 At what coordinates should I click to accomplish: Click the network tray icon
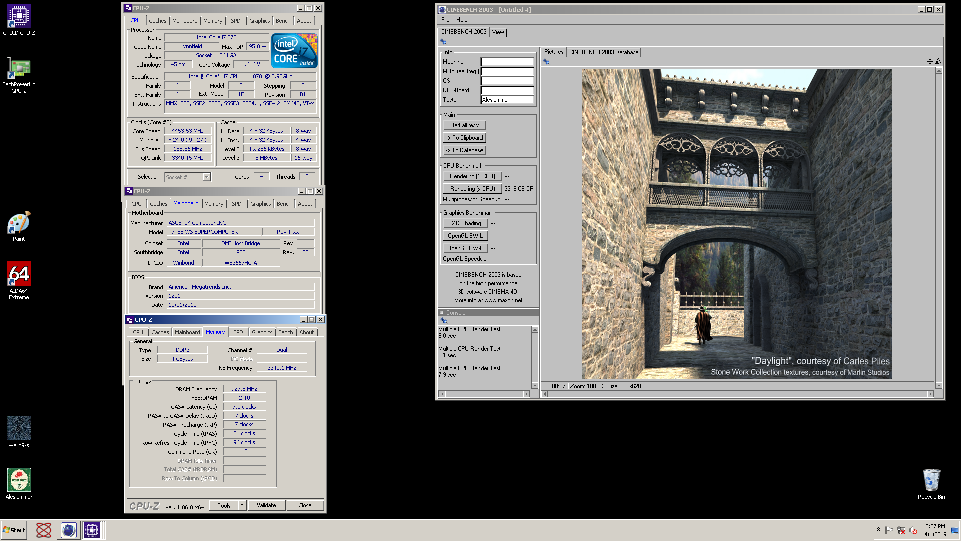[901, 530]
